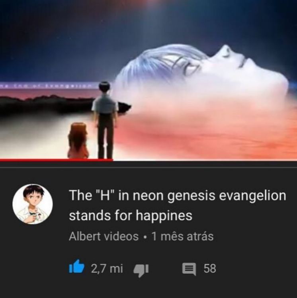Screen dimensions: 297x298
Task: Click the "1 mês atrás" timestamp
Action: 183,236
